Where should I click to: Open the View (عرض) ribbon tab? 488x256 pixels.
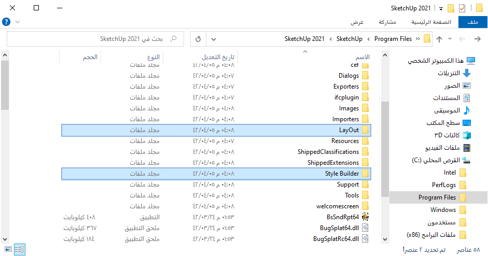(357, 22)
